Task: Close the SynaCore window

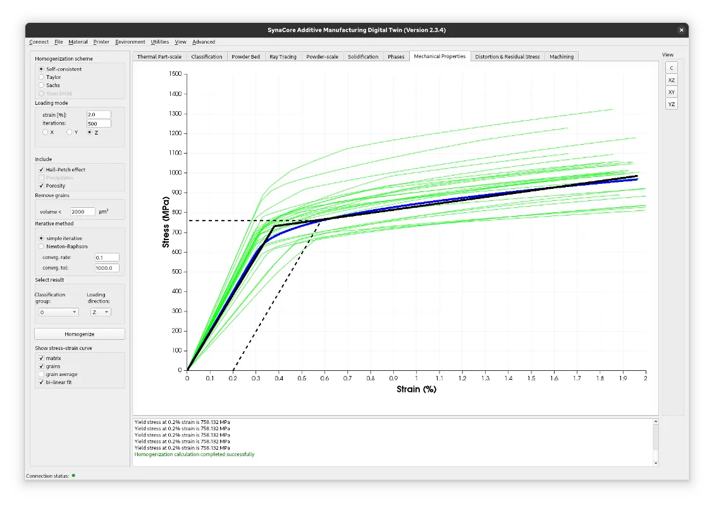Action: pos(681,30)
